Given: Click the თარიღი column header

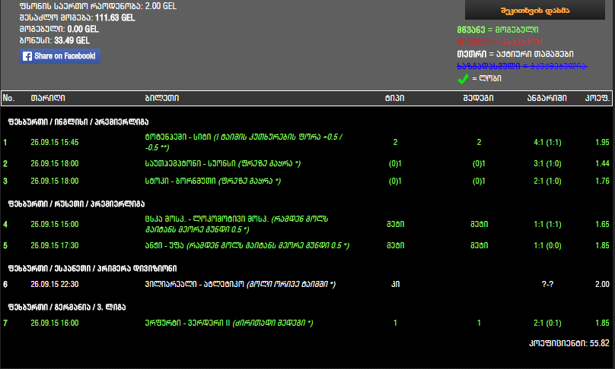Looking at the screenshot, I should 48,98.
